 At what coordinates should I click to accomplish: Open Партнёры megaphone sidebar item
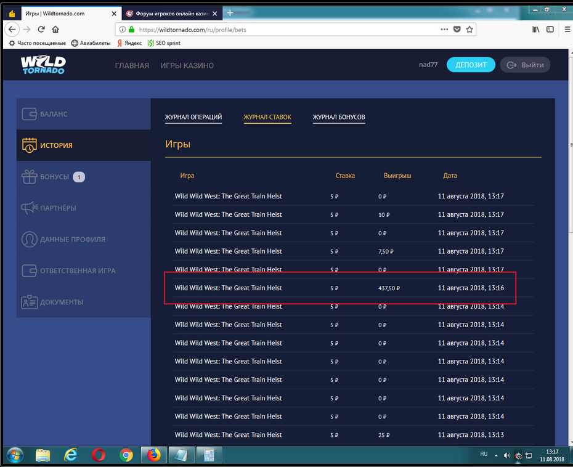pyautogui.click(x=84, y=208)
